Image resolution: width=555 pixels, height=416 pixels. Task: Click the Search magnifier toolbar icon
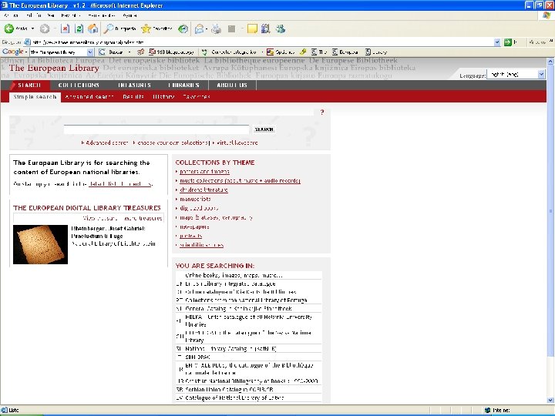[x=109, y=29]
